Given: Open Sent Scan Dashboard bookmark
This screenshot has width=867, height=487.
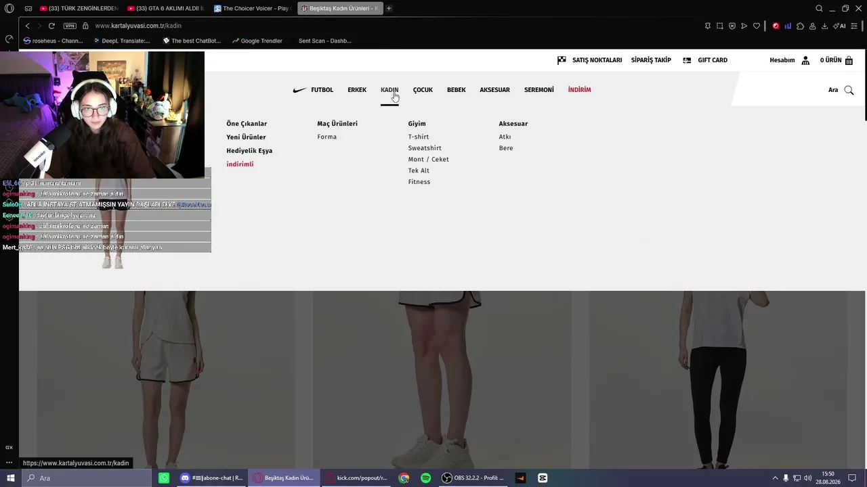Looking at the screenshot, I should (324, 41).
